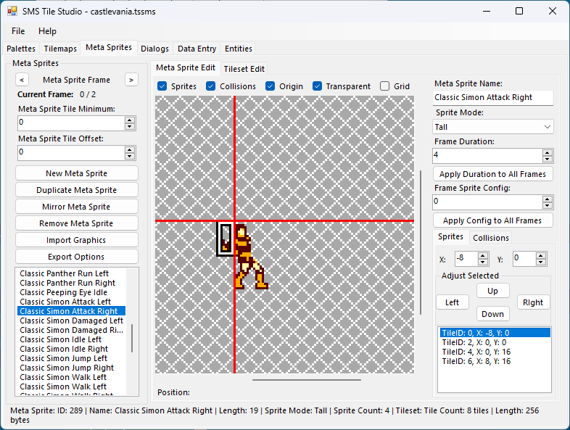Screen dimensions: 570x430
Task: Switch to the Data Entry tab
Action: [x=197, y=49]
